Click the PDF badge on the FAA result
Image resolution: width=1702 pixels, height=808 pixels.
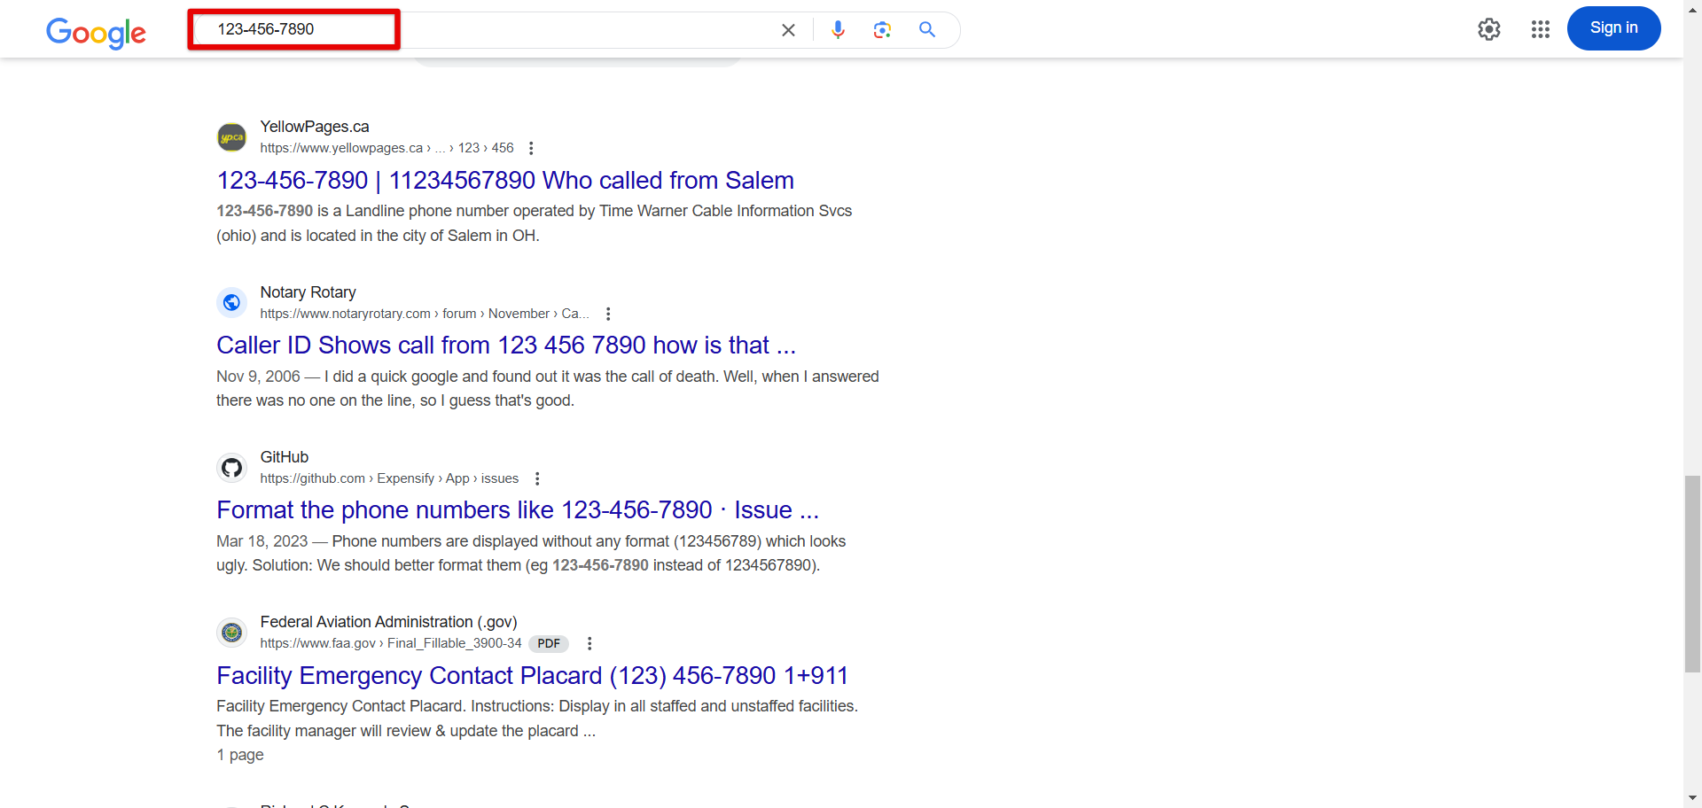549,643
